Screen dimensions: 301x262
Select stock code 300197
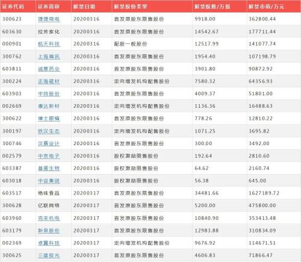tap(12, 131)
